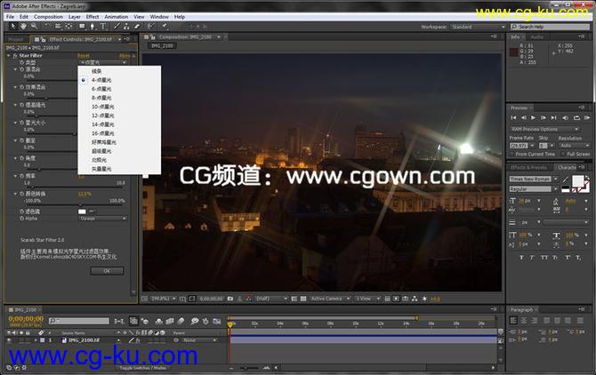Toggle video visibility of IMG_2100 layer

[10, 340]
